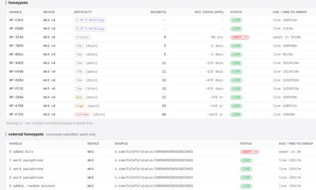Image resolution: width=316 pixels, height=190 pixels.
Task: Select the HP-96ED handle
Action: point(16,63)
